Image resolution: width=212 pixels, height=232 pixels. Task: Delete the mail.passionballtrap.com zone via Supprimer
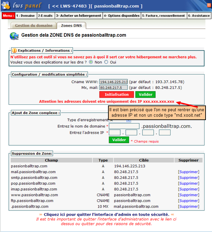pyautogui.click(x=189, y=172)
